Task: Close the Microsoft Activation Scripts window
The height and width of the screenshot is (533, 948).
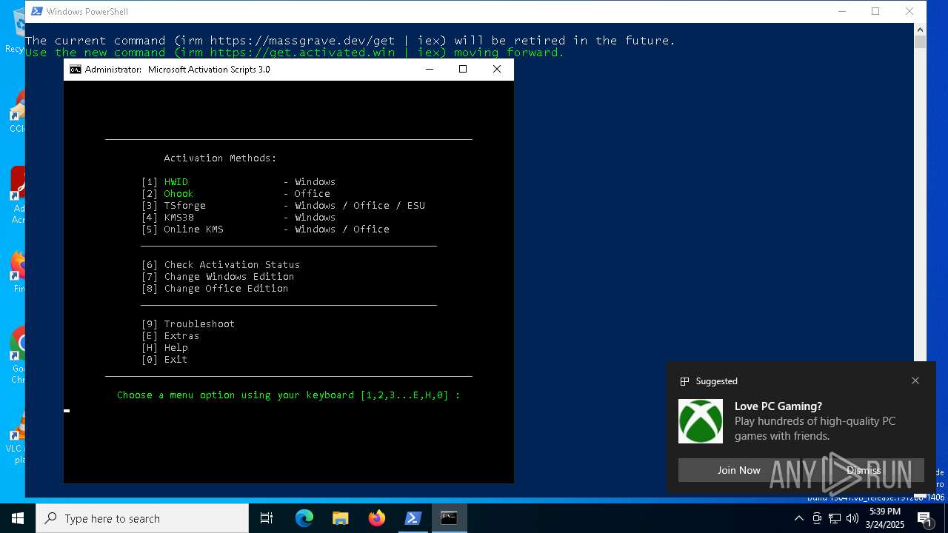Action: pyautogui.click(x=497, y=69)
